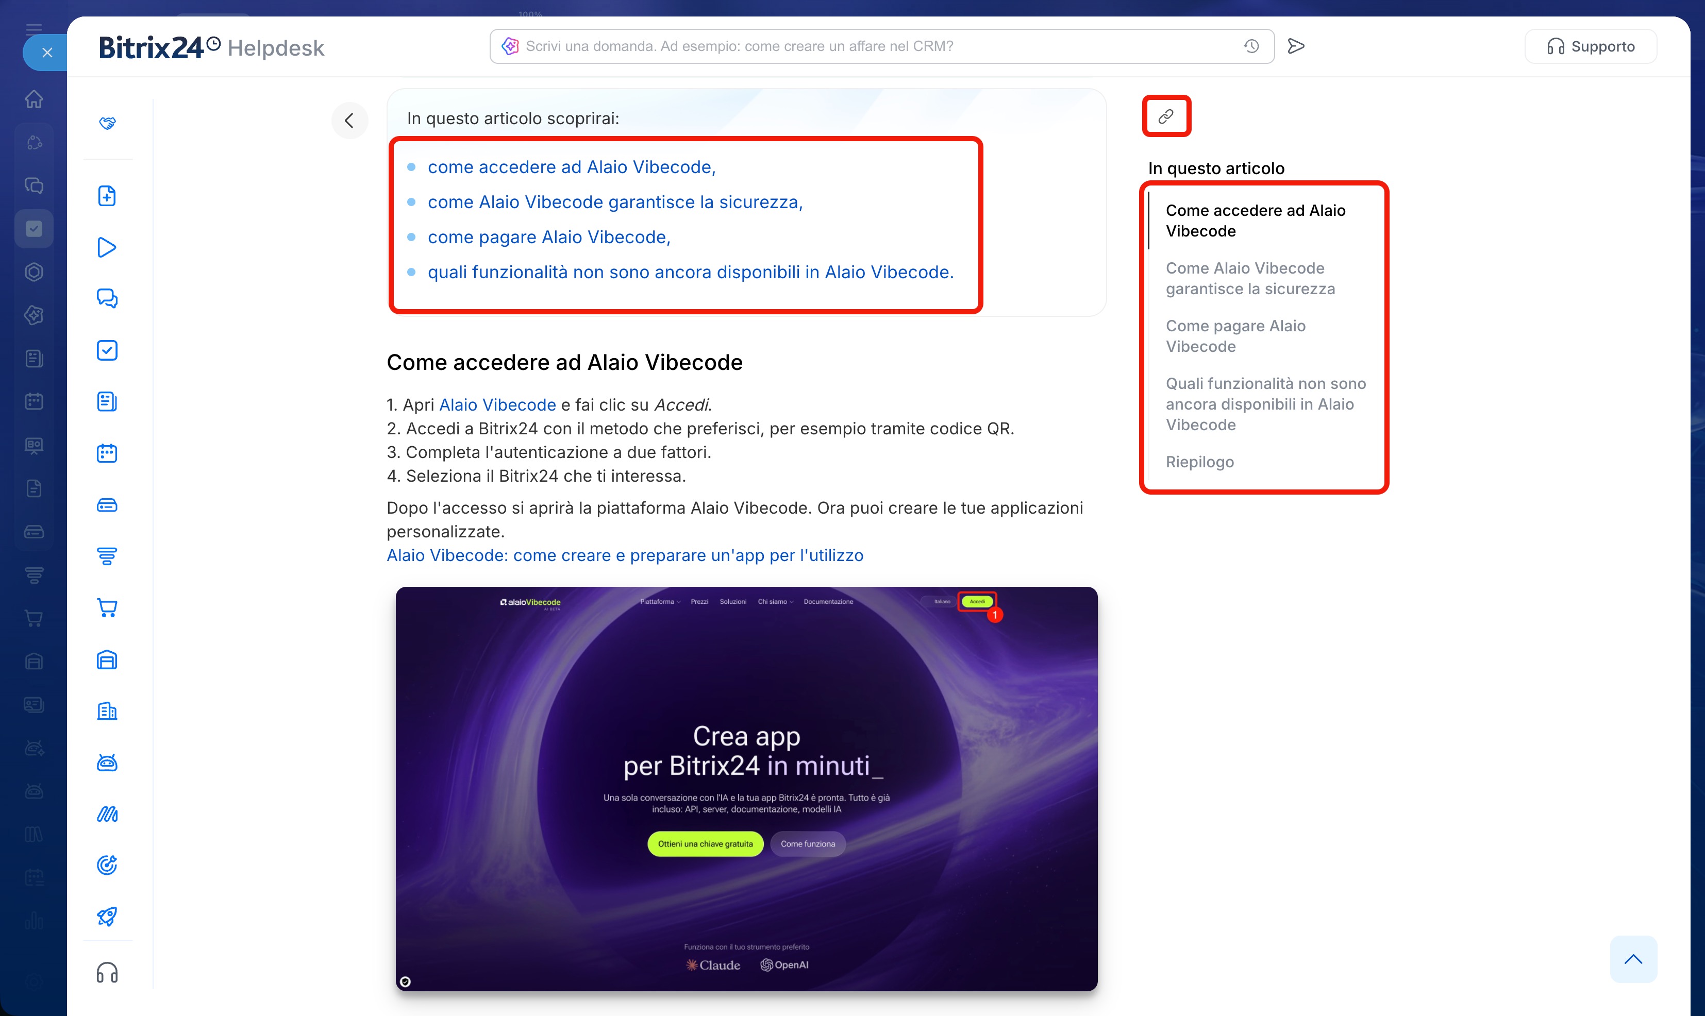Select 'Come Alaio Vibecode garantisce la sicurezza' in contents
The width and height of the screenshot is (1705, 1016).
coord(1250,279)
